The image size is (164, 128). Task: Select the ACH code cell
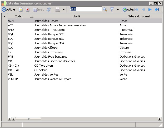[x=11, y=21]
